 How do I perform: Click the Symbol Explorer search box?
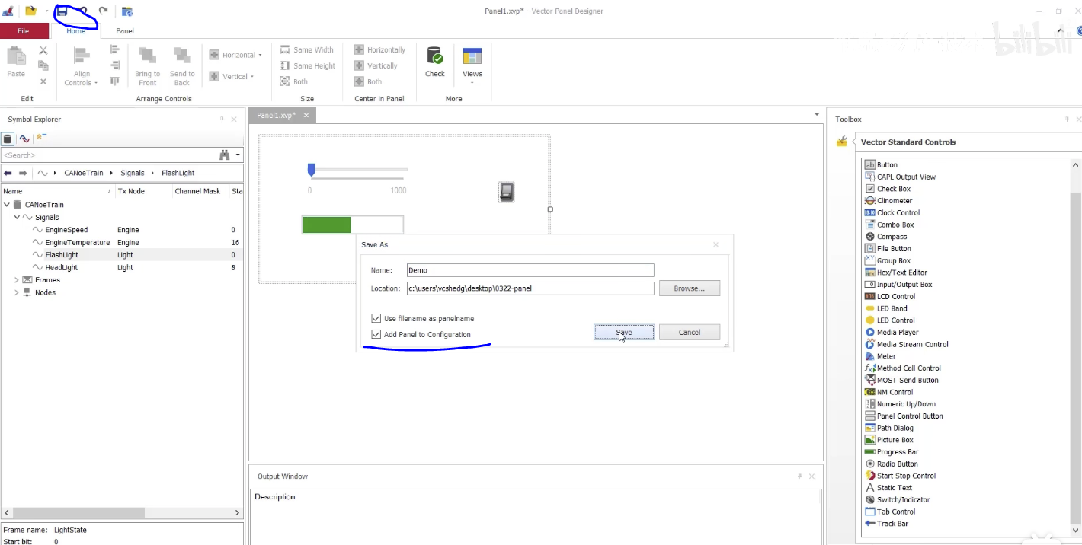pyautogui.click(x=108, y=155)
